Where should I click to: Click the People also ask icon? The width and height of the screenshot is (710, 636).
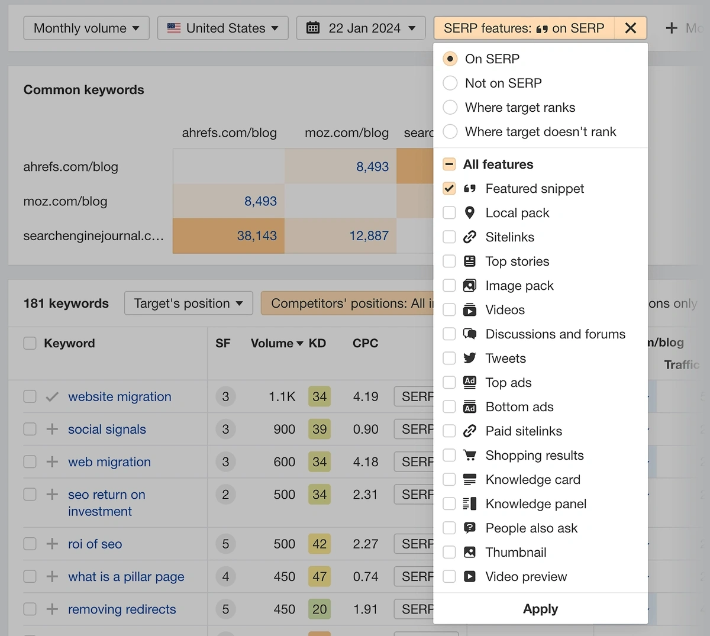click(470, 528)
